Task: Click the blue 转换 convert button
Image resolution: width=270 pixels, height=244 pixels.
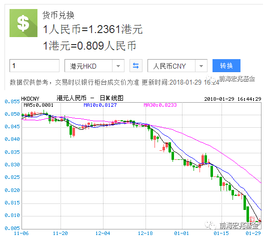Action: click(226, 66)
